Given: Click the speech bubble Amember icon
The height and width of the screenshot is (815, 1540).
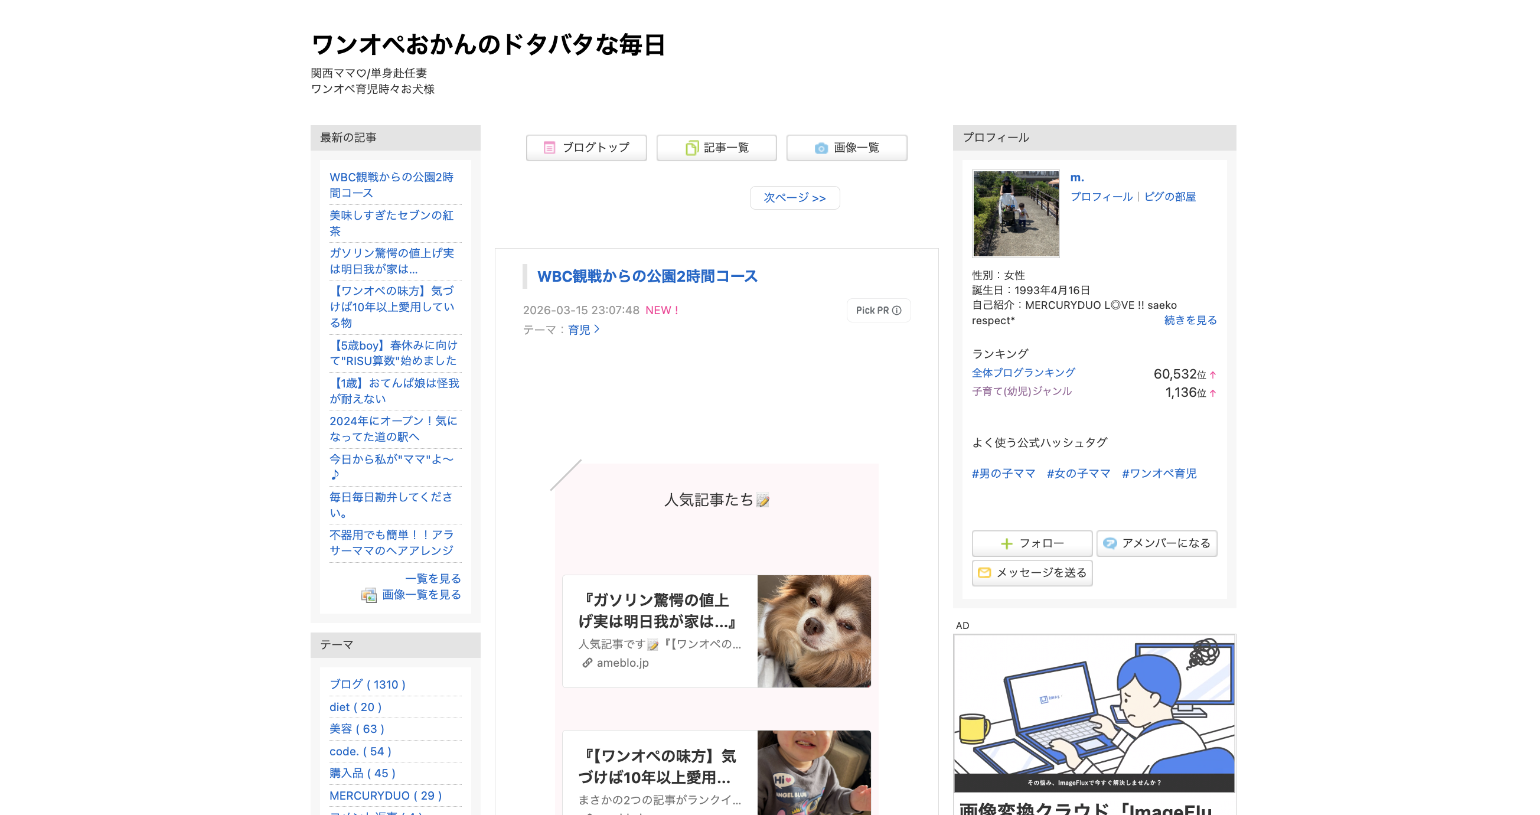Looking at the screenshot, I should coord(1110,543).
